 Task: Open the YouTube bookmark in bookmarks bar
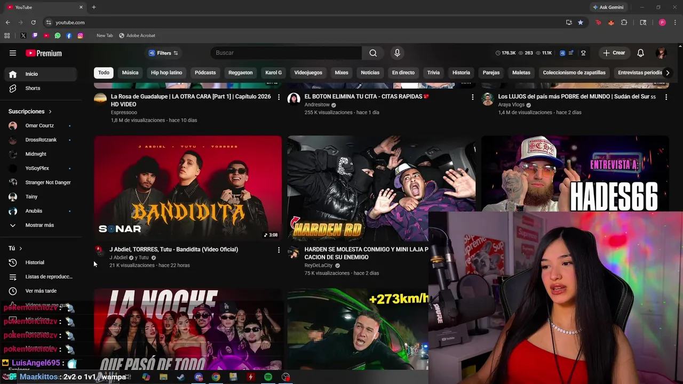pos(46,36)
